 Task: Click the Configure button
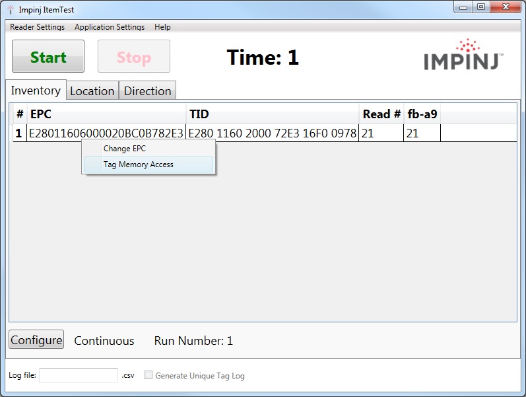[x=36, y=340]
